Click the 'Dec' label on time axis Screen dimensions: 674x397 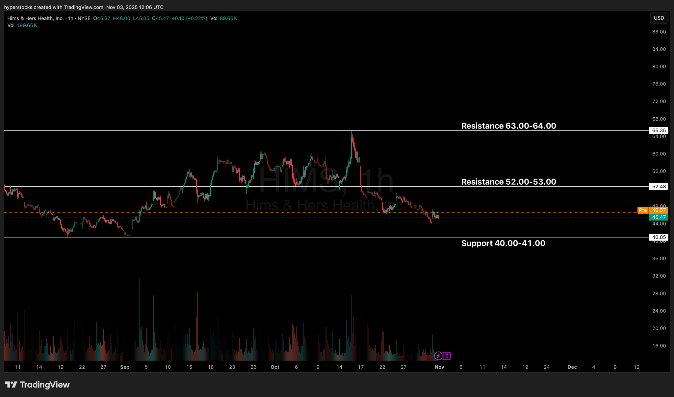click(x=572, y=367)
